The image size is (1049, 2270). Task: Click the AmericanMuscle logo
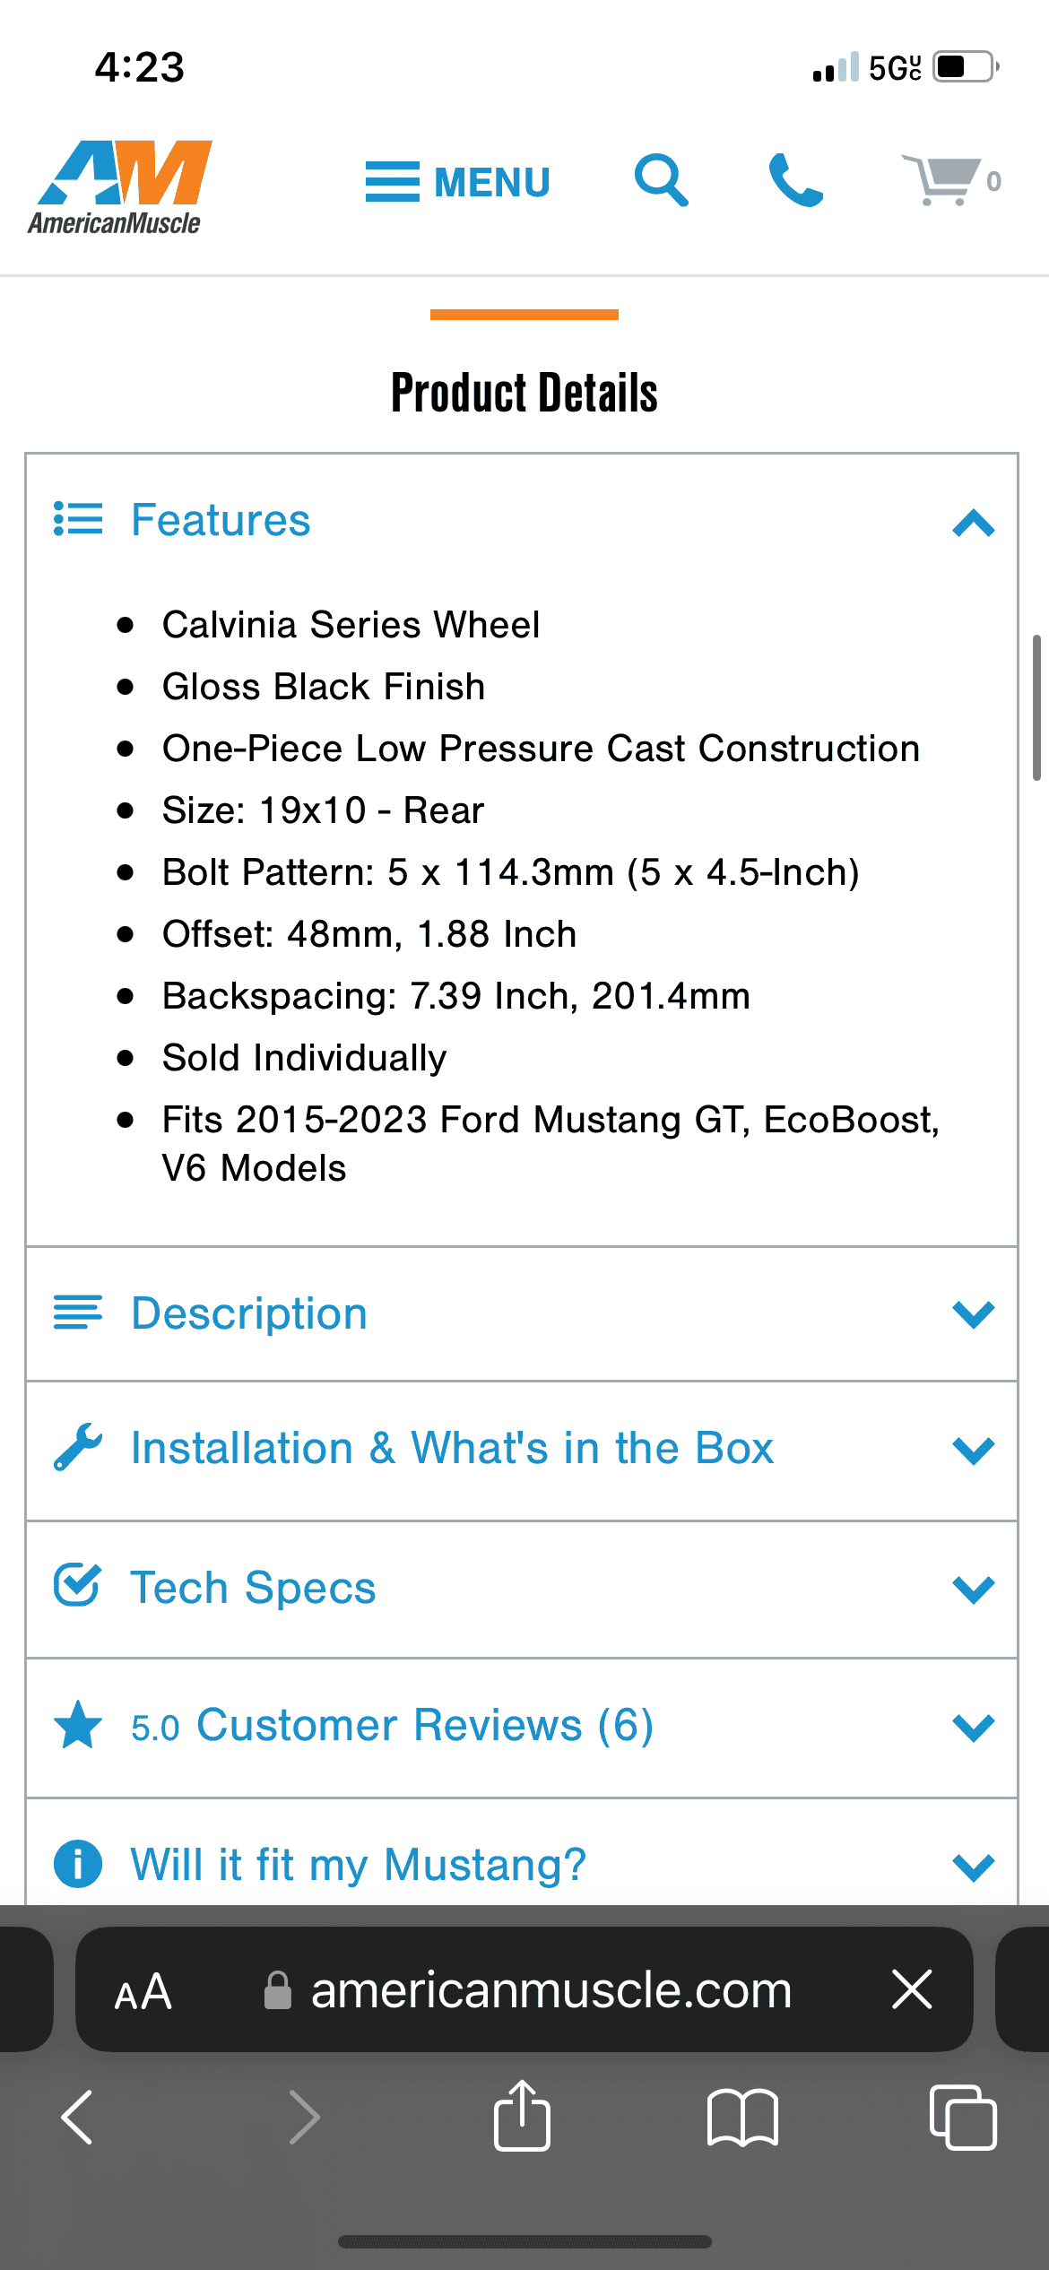point(120,187)
